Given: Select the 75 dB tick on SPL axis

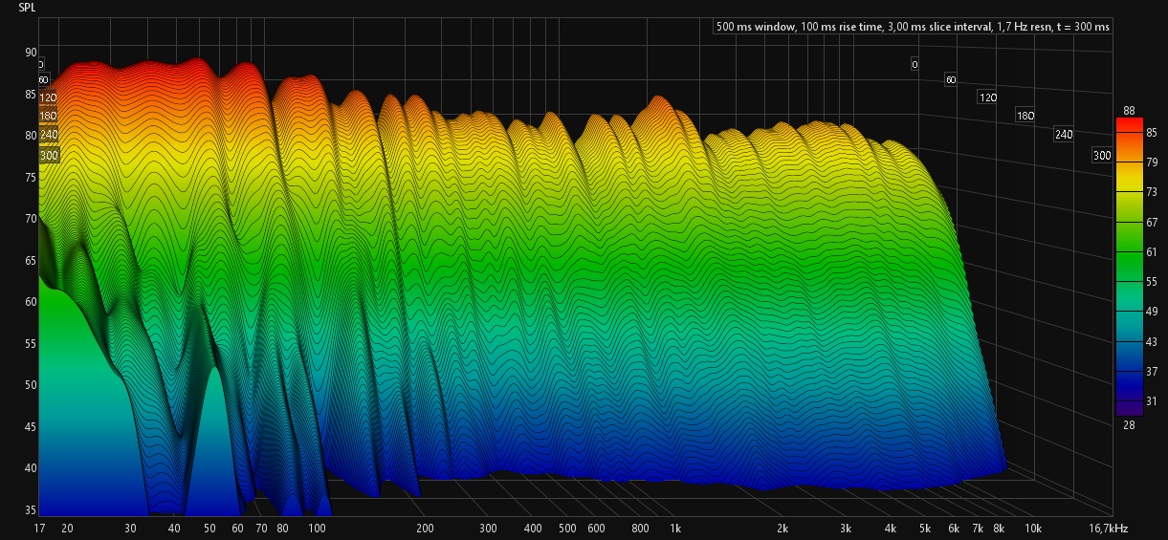Looking at the screenshot, I should [x=32, y=178].
